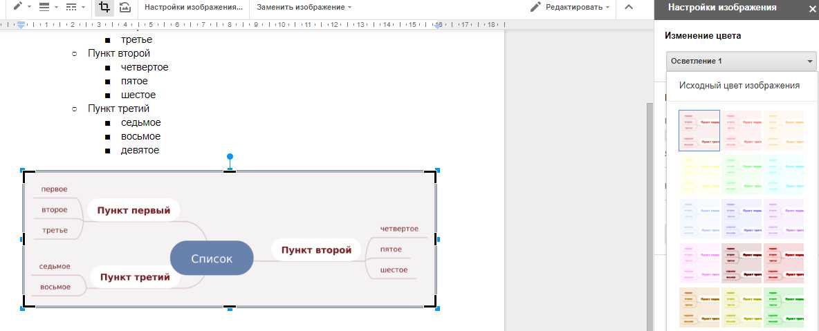Select the dark red-brown recolor preset

click(742, 263)
